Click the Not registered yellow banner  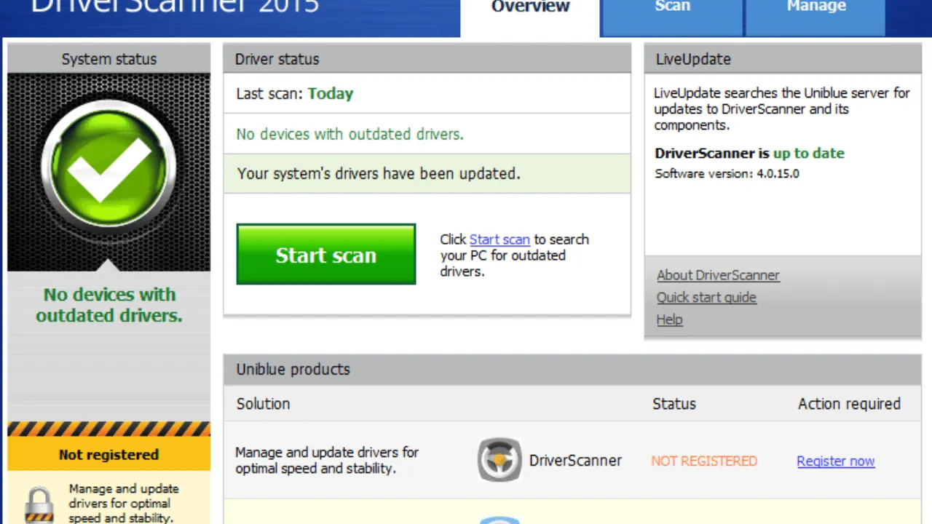(109, 455)
